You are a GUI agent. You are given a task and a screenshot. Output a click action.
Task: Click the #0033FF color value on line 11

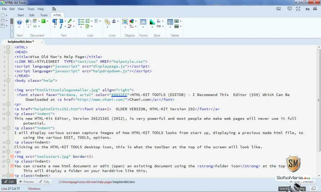coord(119,95)
